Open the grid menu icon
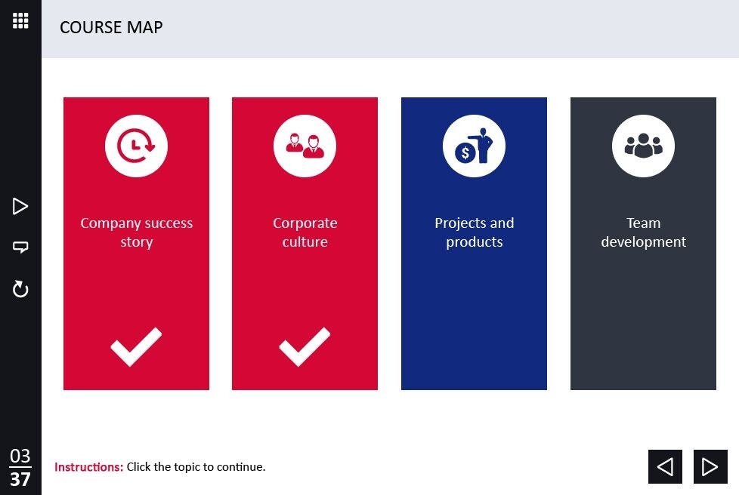The width and height of the screenshot is (739, 495). point(20,20)
